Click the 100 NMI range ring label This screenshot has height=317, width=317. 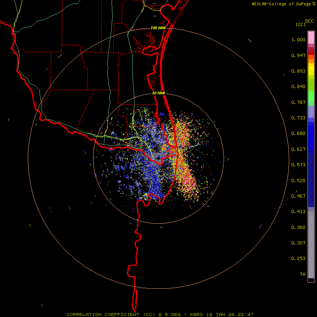[158, 28]
